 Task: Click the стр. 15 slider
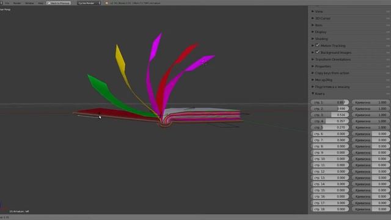click(x=330, y=190)
